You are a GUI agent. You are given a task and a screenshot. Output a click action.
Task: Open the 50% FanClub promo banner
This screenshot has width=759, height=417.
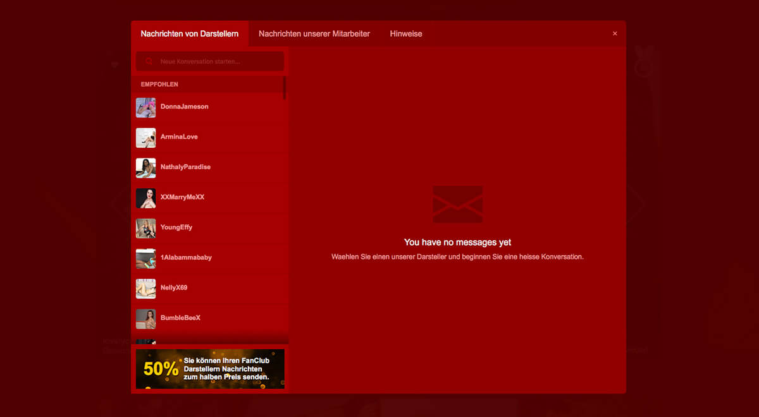210,369
